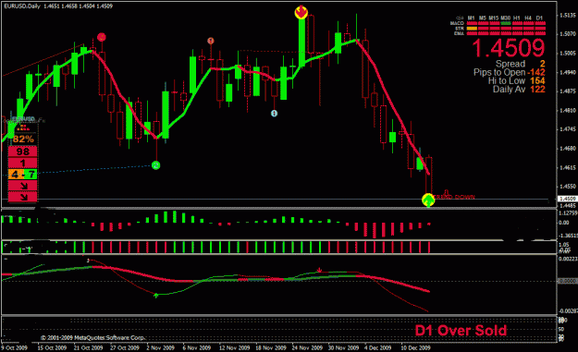Click the 2 Nov 2009 date label
The height and width of the screenshot is (352, 578).
coord(160,347)
